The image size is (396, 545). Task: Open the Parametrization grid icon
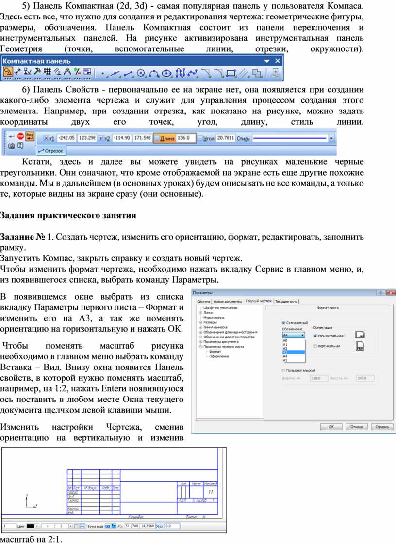pyautogui.click(x=48, y=72)
